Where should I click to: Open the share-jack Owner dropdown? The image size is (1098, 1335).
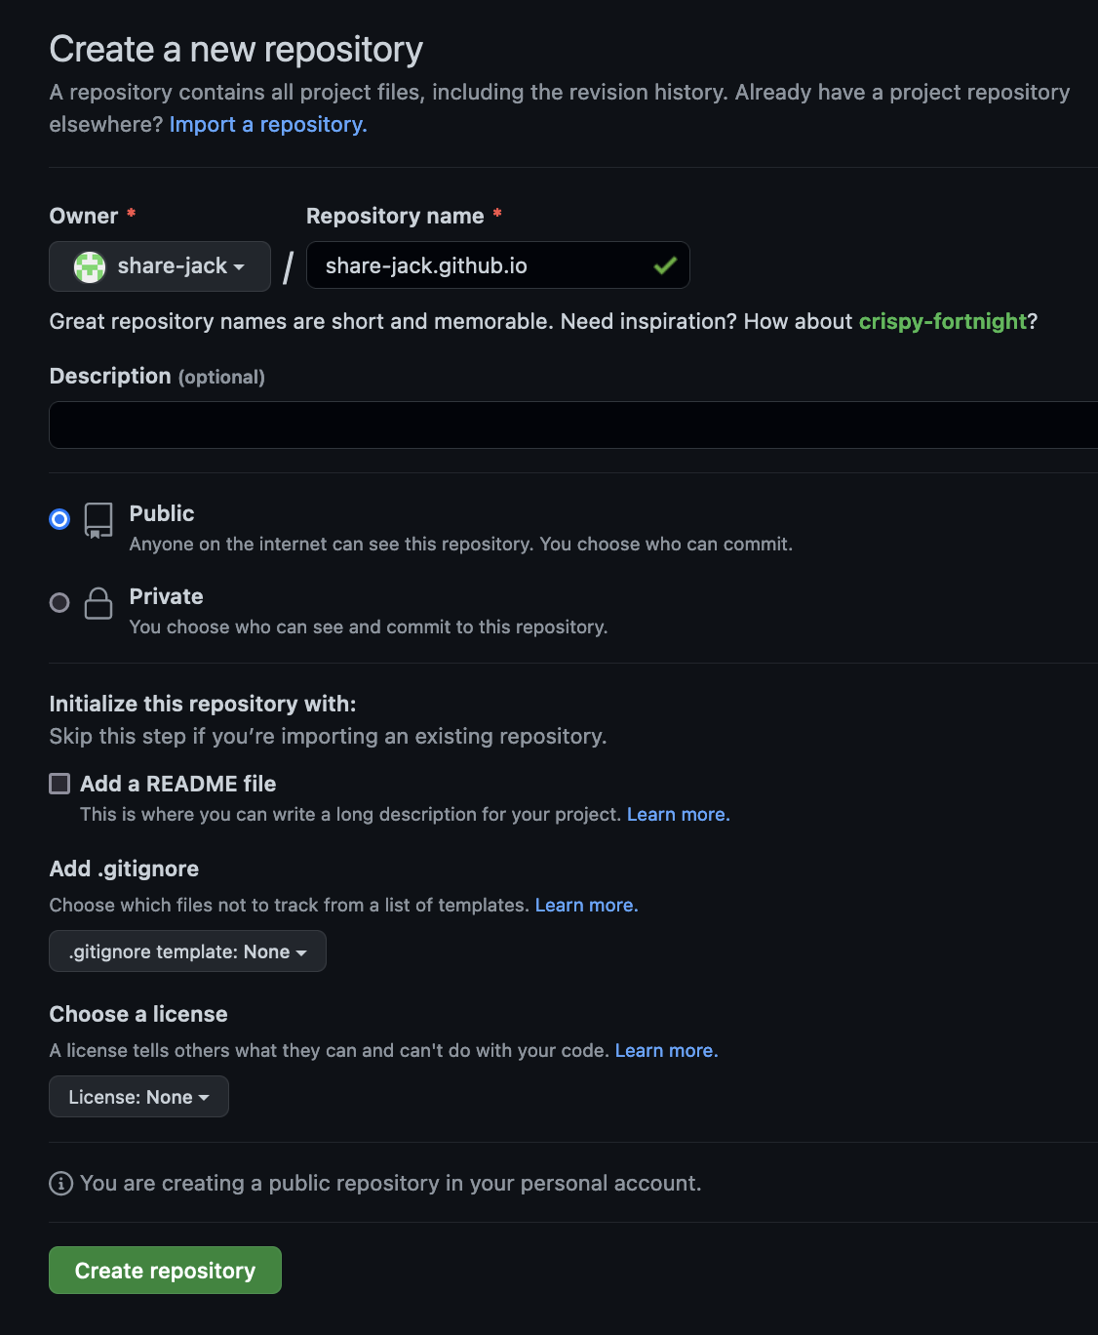click(x=160, y=266)
